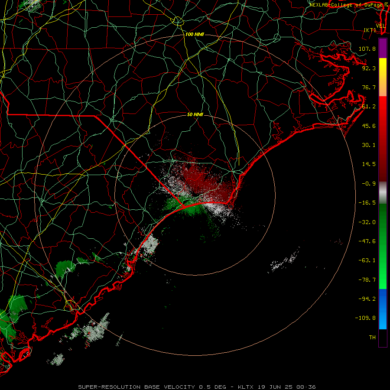
Task: Select the -32.0 velocity scale value
Action: 367,222
